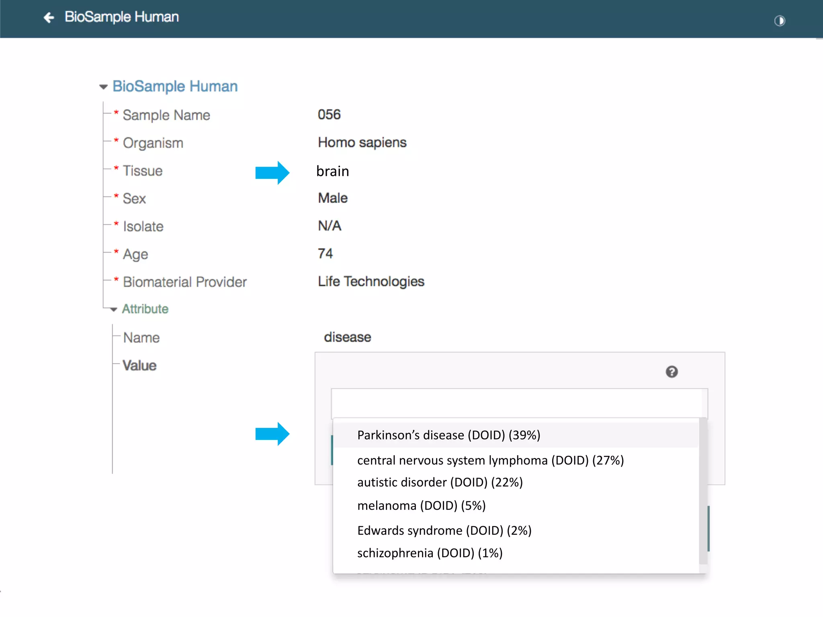Choose Edwards syndrome (DOID) option
Screen dimensions: 823x617
(x=444, y=531)
